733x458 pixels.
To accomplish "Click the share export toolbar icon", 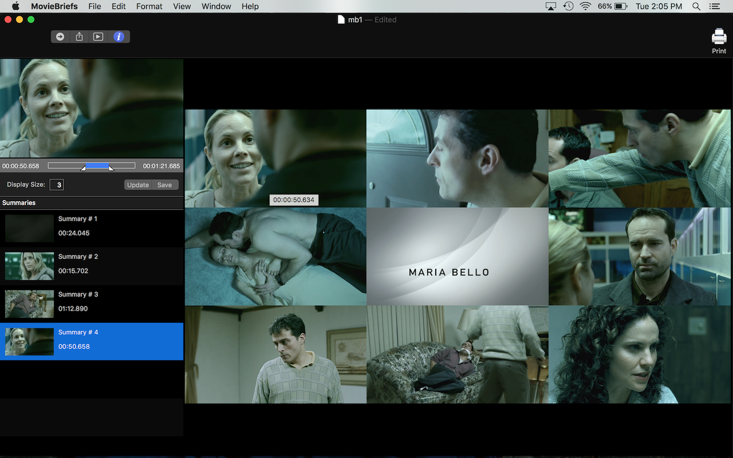I will [x=80, y=37].
